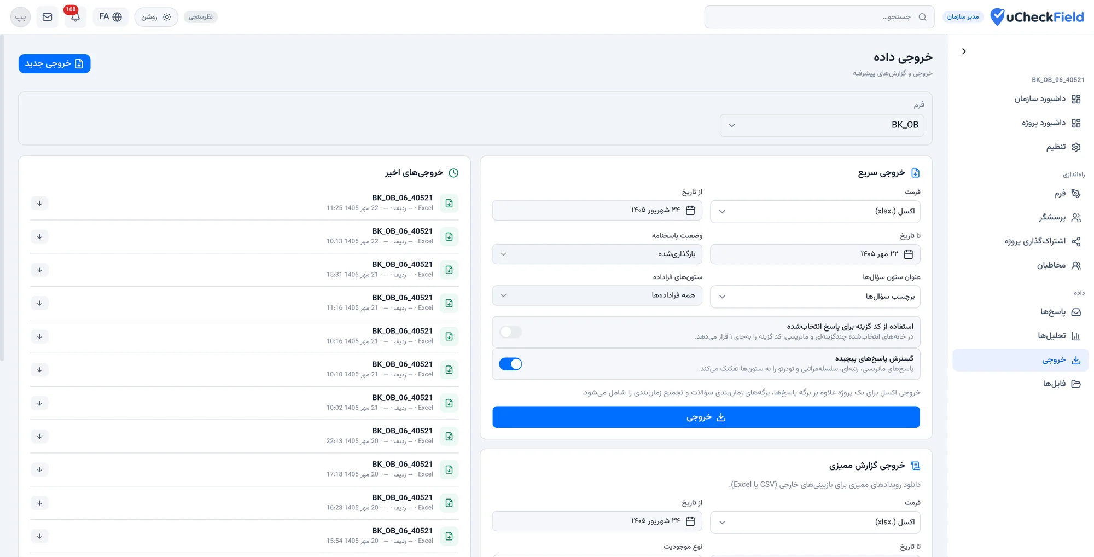The height and width of the screenshot is (557, 1094).
Task: Click the calendar icon in quick export از تاریخ
Action: [x=690, y=211]
